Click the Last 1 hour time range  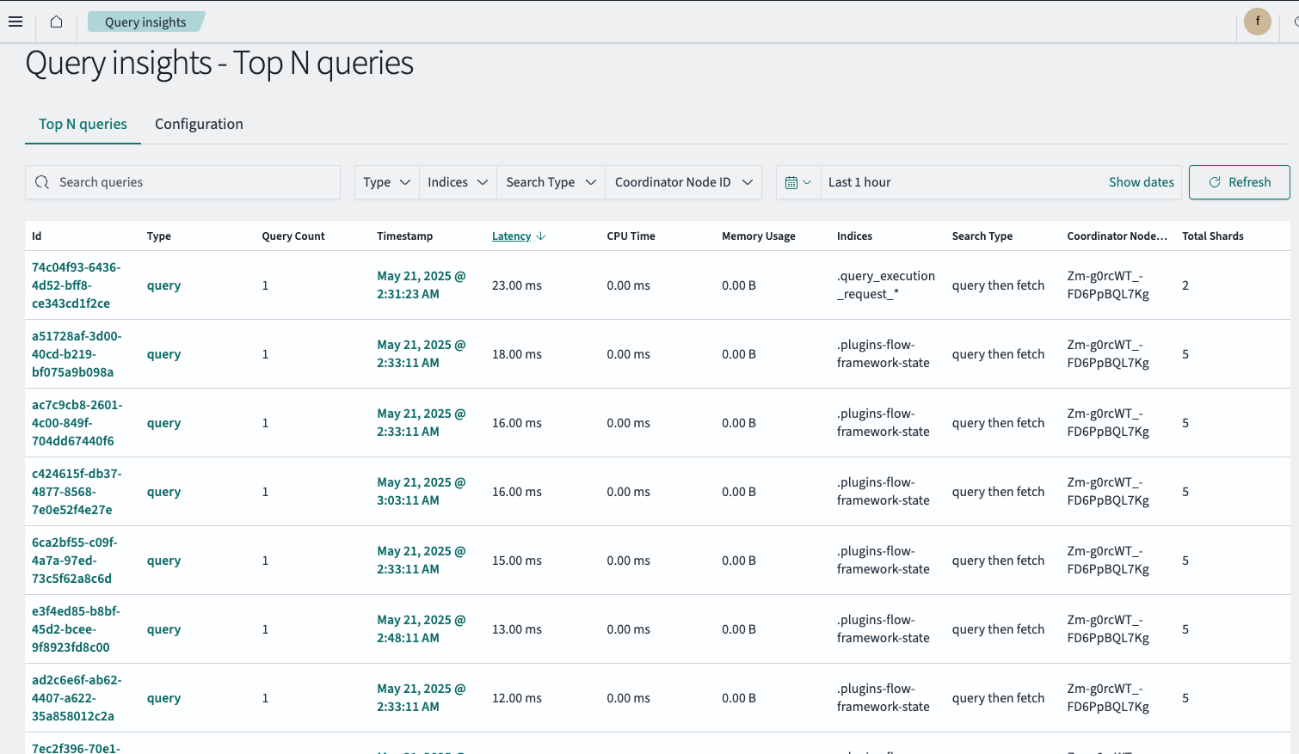[859, 182]
